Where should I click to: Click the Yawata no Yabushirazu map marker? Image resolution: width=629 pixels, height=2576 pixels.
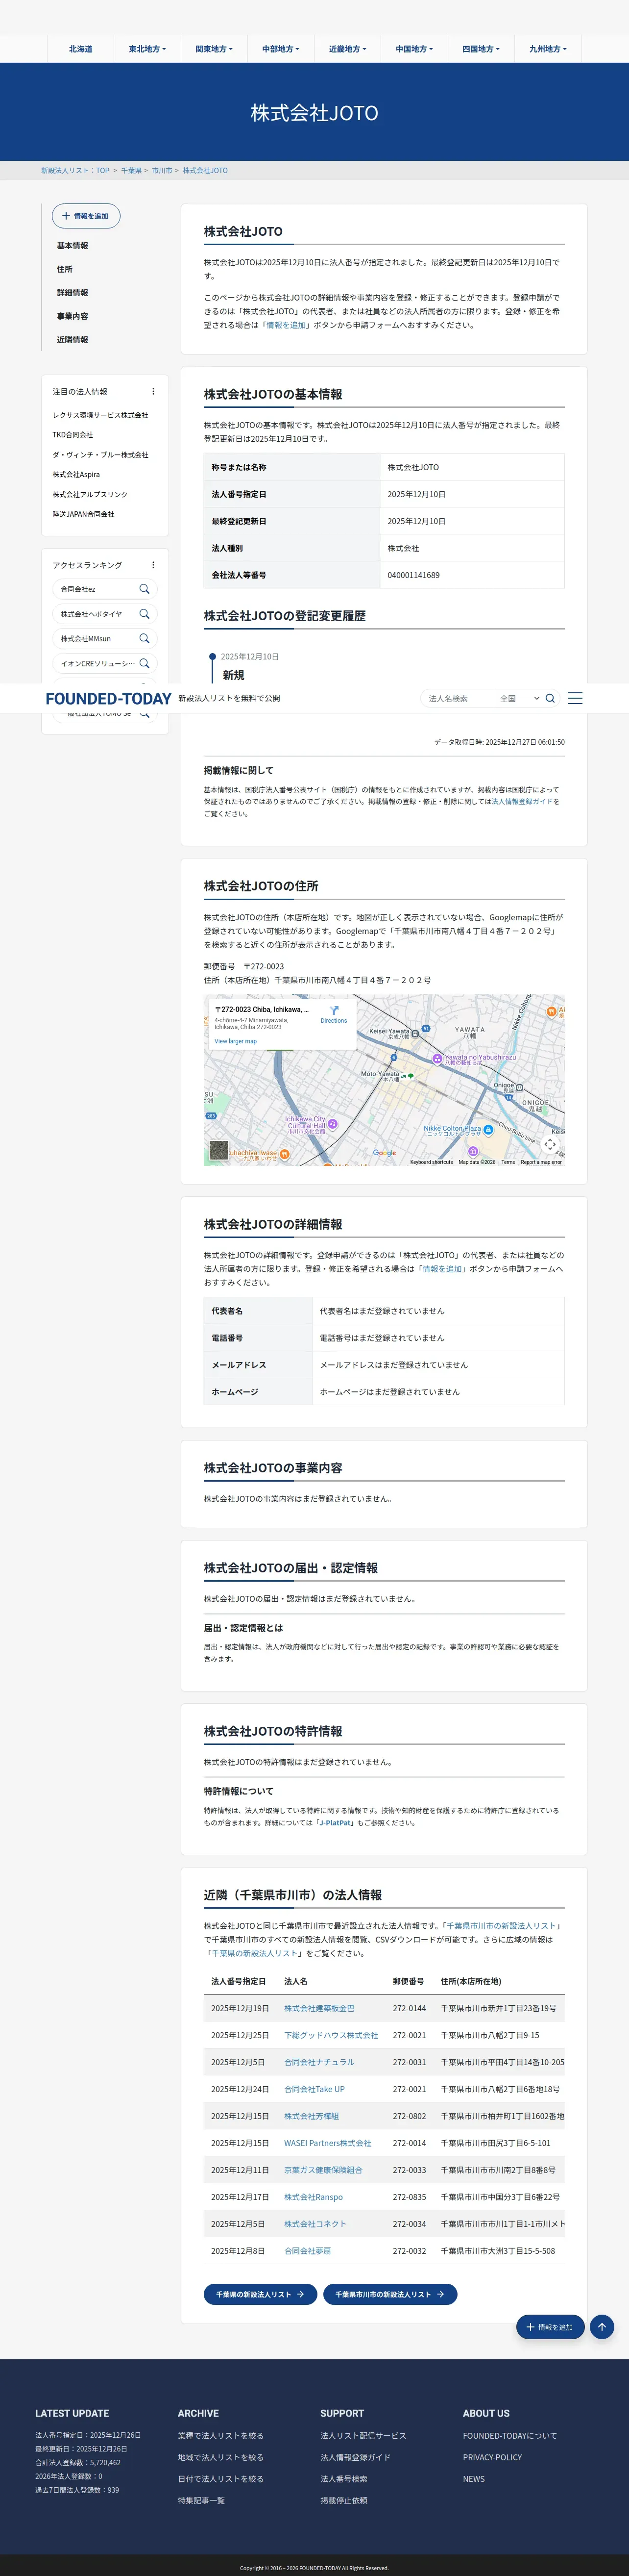click(x=437, y=1058)
